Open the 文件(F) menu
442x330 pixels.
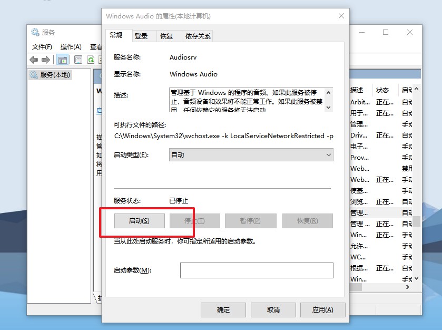(x=42, y=47)
